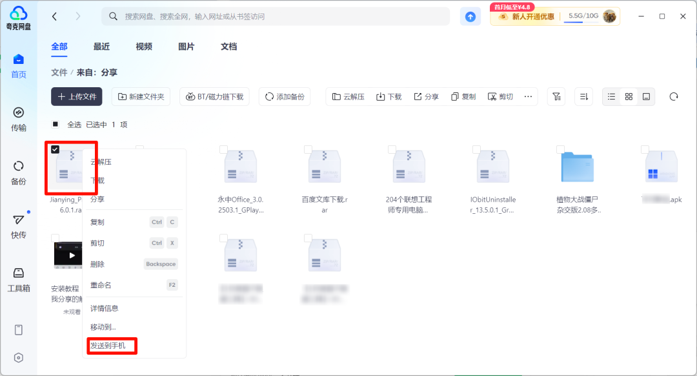Expand the blue cloud upload button menu
697x376 pixels.
pyautogui.click(x=470, y=16)
